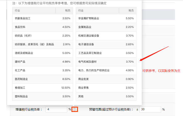183x116 pixels.
Task: Select the 电子通信设备 entry
Action: point(106,44)
